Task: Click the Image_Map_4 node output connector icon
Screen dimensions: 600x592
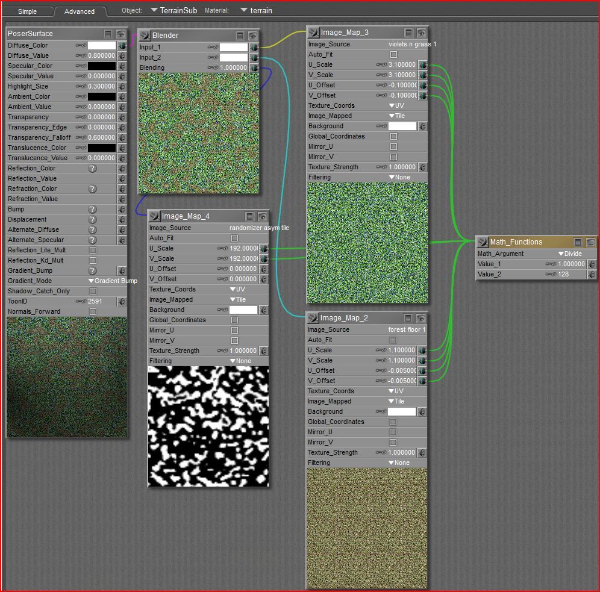Action: pos(154,216)
